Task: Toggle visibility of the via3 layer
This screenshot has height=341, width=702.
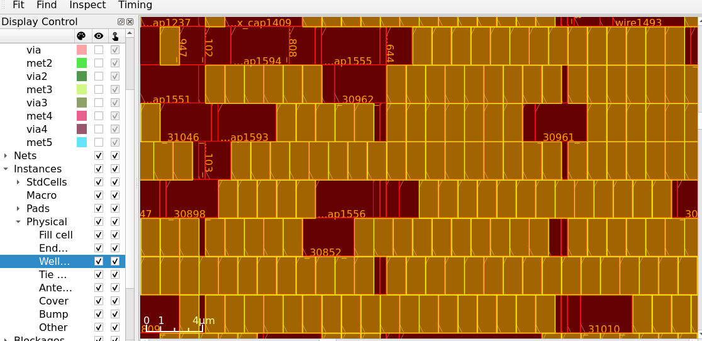Action: coord(99,103)
